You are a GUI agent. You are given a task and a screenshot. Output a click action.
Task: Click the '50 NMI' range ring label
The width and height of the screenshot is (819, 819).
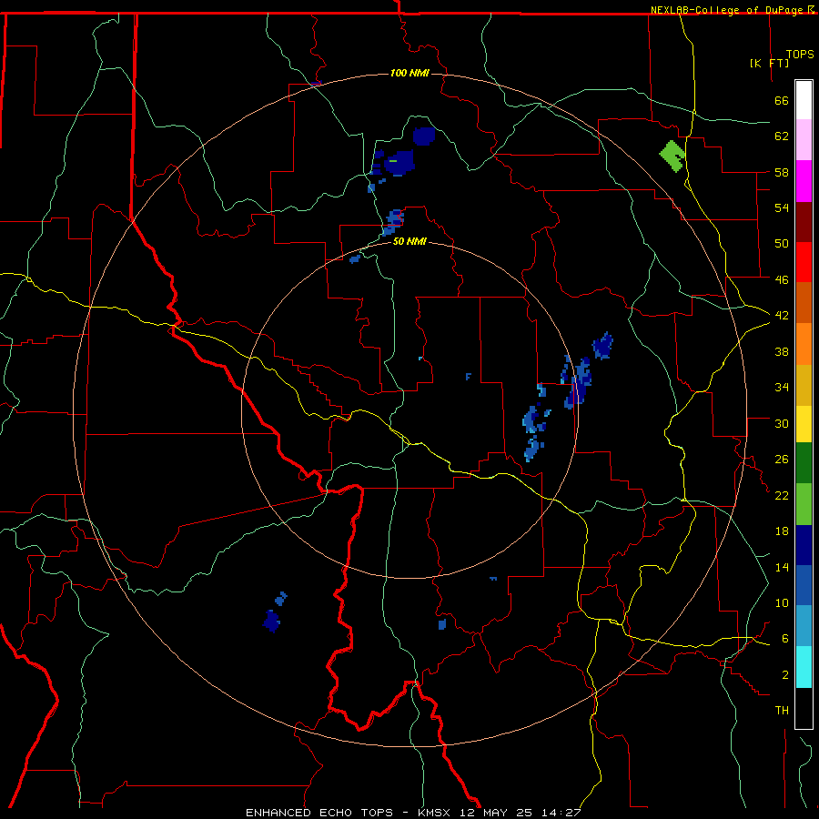pos(409,242)
